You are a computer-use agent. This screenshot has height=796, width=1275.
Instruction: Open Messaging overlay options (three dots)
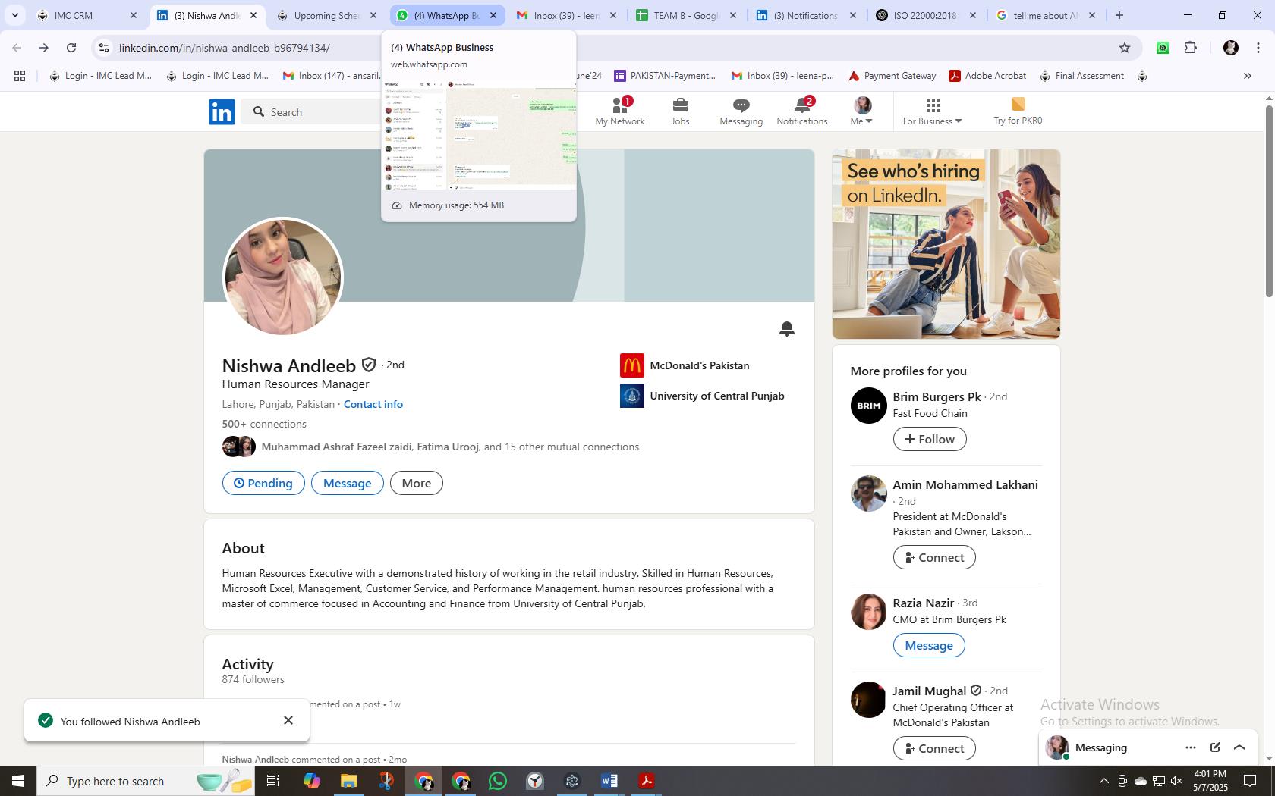1191,747
